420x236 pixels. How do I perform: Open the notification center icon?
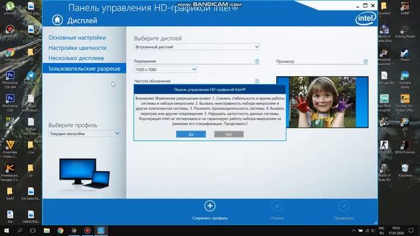pos(411,230)
